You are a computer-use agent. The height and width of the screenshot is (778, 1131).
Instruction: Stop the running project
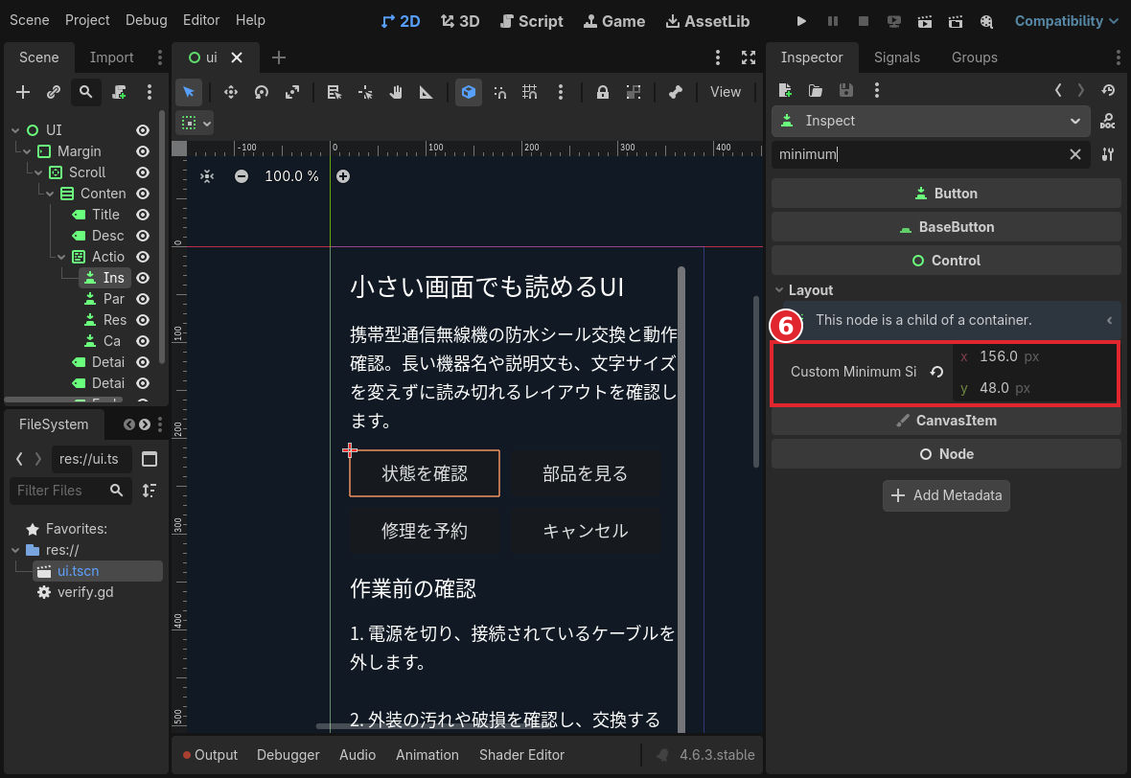tap(863, 21)
